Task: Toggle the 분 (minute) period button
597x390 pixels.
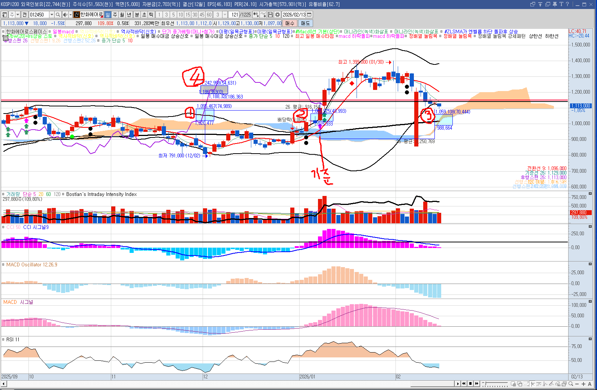Action: 137,15
